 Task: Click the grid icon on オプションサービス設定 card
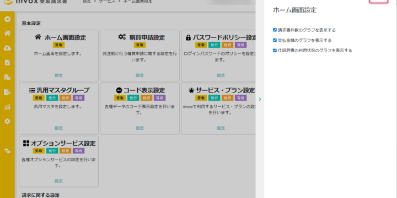[26, 144]
